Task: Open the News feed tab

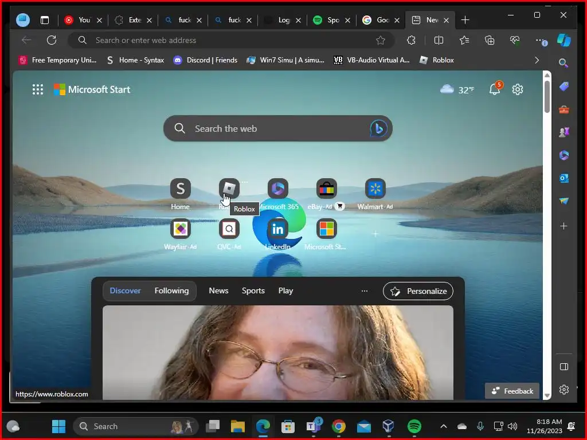Action: tap(218, 290)
